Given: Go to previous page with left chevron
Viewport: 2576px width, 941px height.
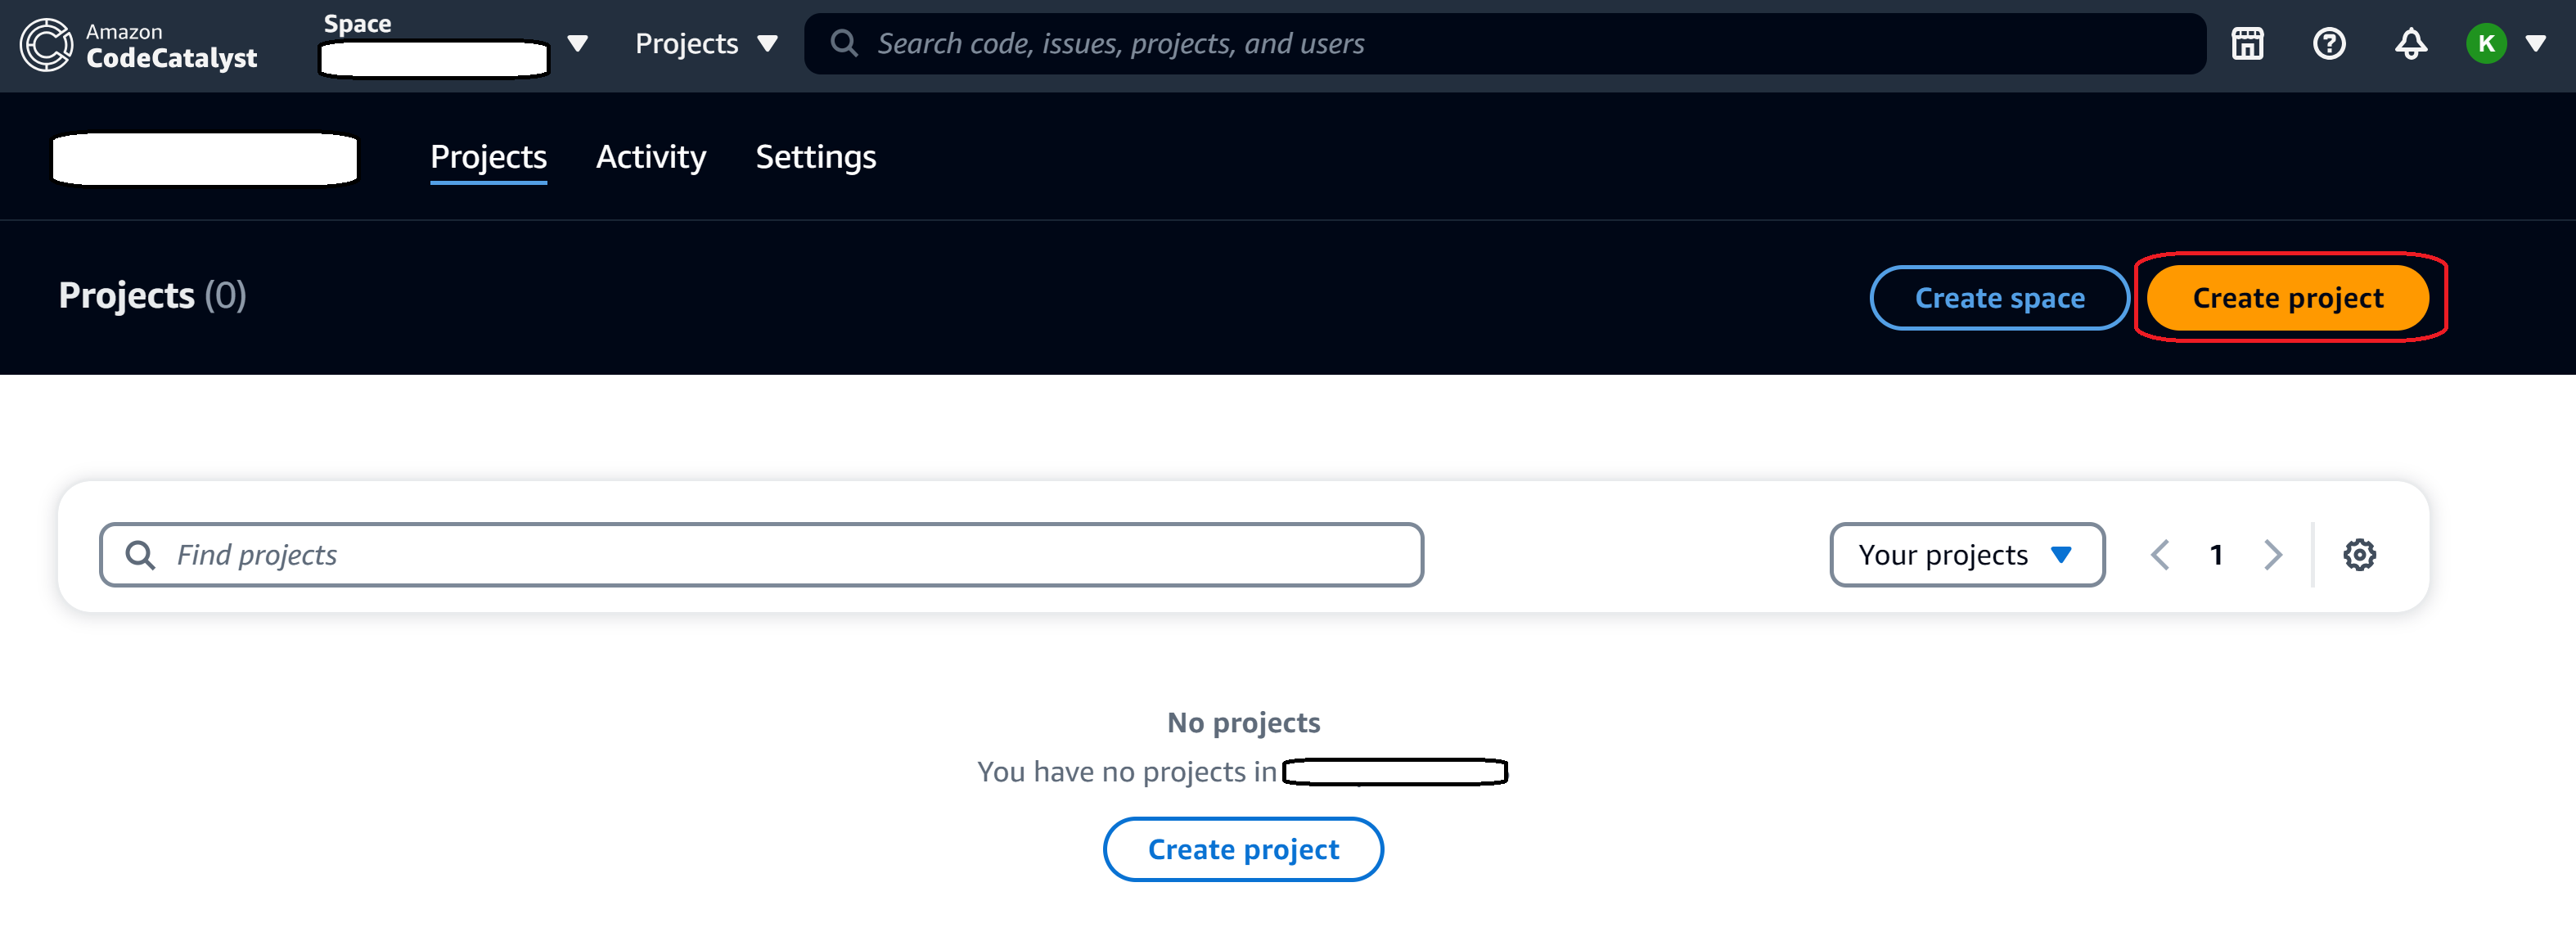Looking at the screenshot, I should [2160, 554].
